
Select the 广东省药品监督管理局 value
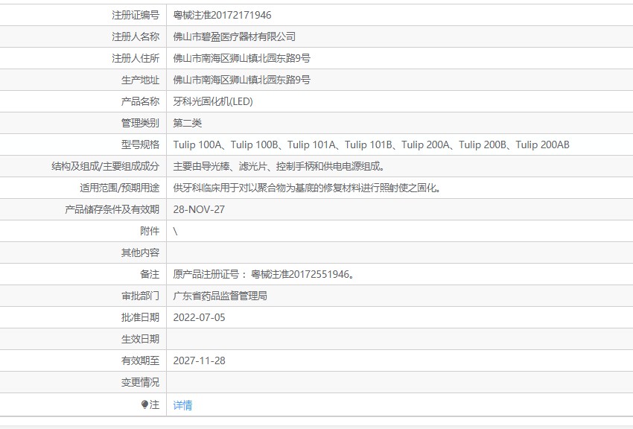(x=220, y=296)
